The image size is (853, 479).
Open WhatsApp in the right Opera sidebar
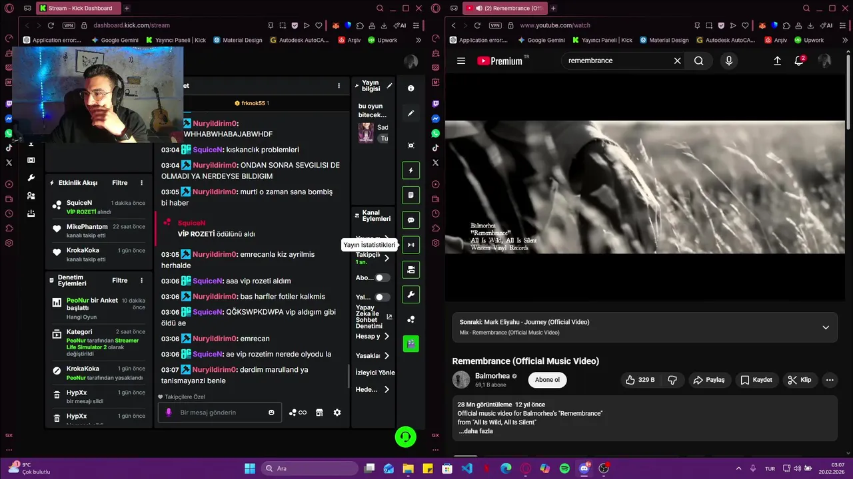click(435, 133)
